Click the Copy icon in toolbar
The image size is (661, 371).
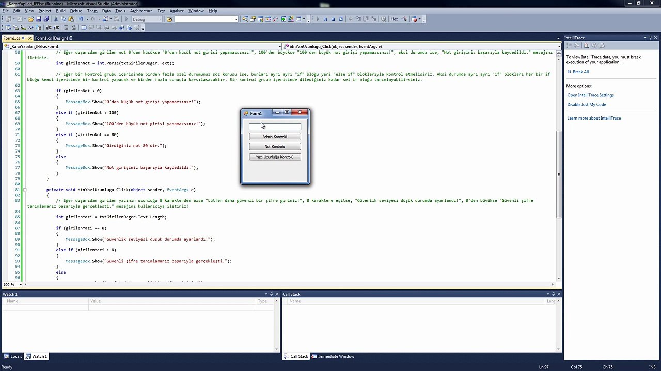pos(64,19)
